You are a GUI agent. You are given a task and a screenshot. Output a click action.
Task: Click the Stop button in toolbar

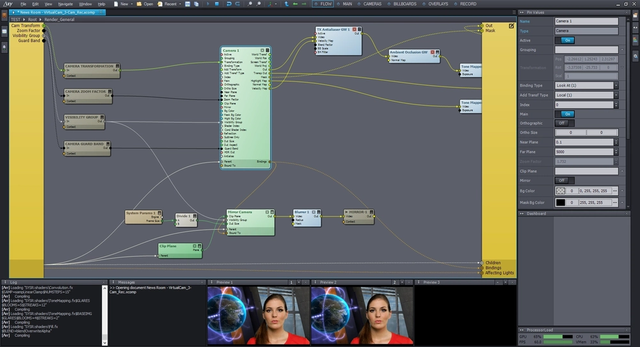click(217, 4)
